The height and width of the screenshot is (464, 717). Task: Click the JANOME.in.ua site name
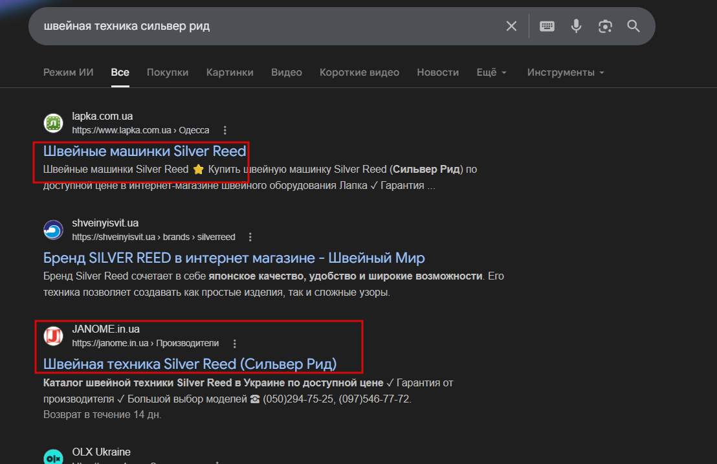[105, 329]
